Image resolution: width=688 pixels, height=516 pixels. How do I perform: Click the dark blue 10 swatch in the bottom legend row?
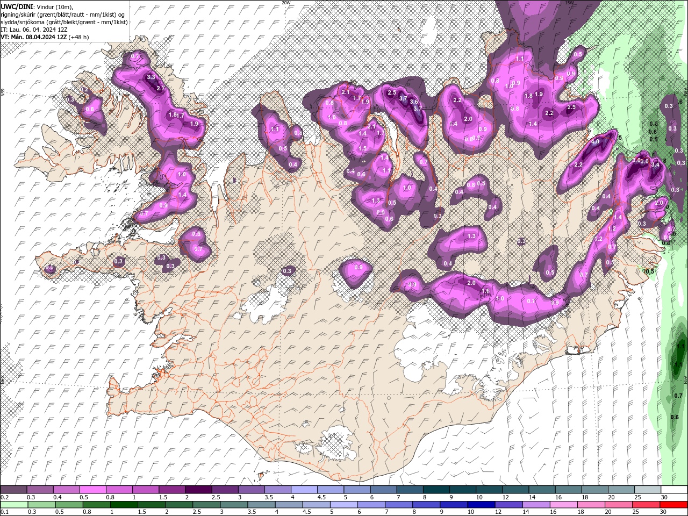[x=480, y=505]
